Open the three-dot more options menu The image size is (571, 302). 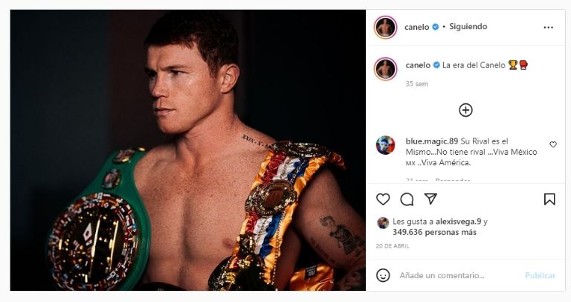(549, 28)
